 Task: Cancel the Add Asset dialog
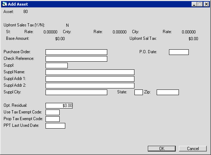pyautogui.click(x=193, y=149)
